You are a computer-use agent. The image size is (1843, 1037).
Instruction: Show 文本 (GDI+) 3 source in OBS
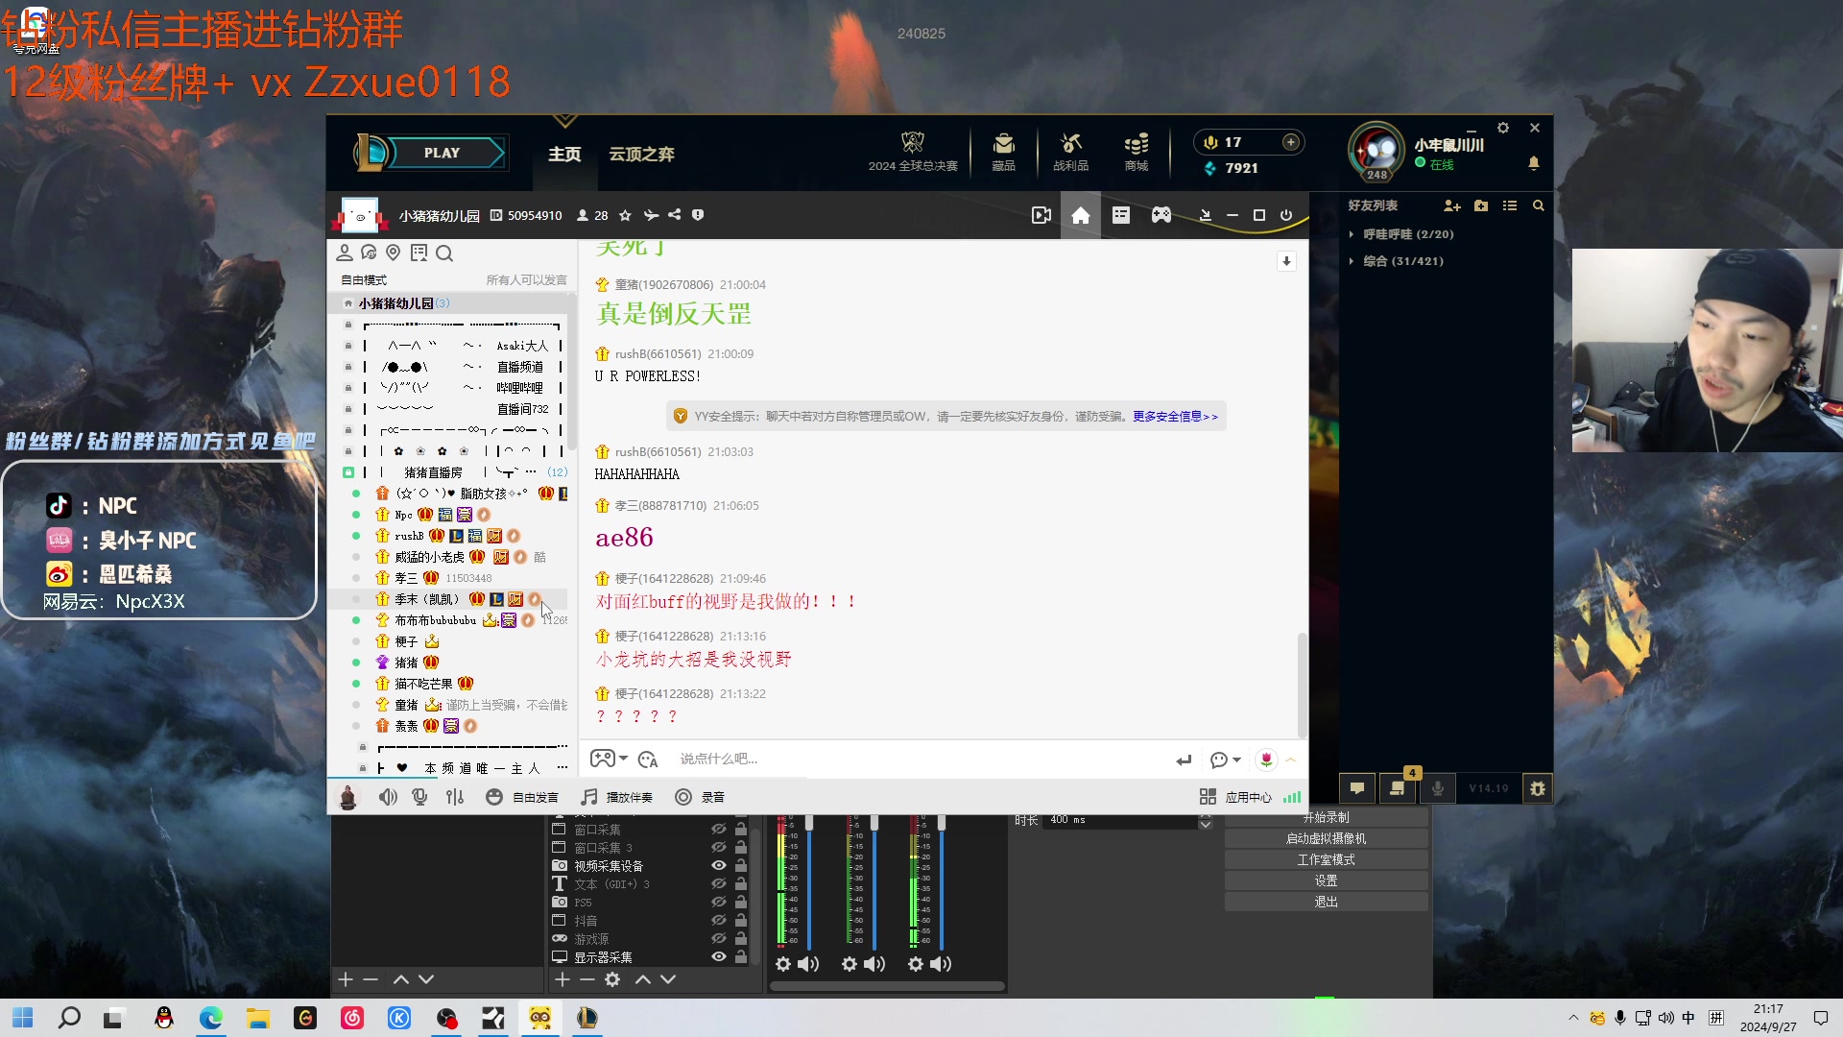718,883
